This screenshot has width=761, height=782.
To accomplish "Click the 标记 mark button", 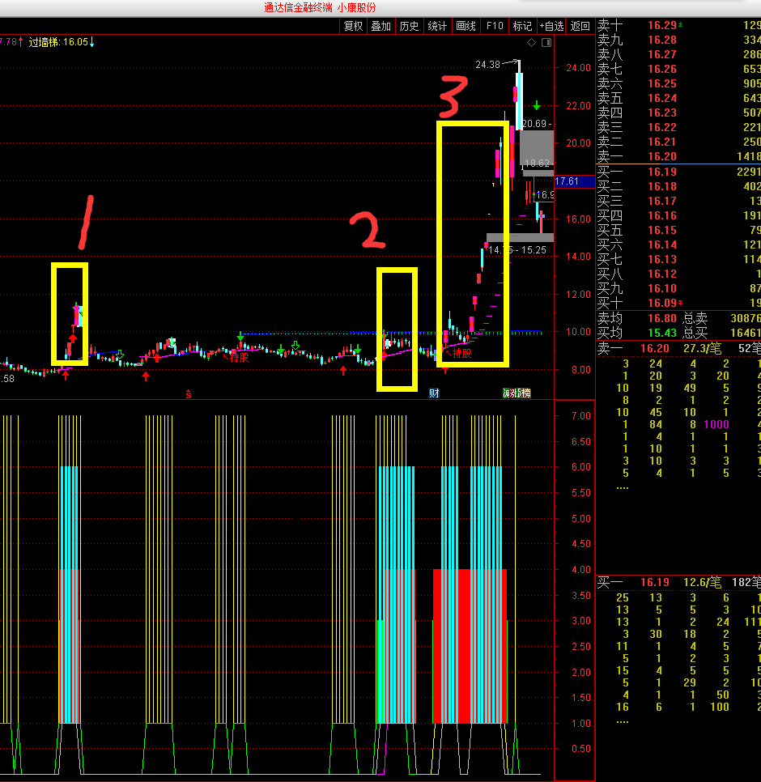I will 523,26.
